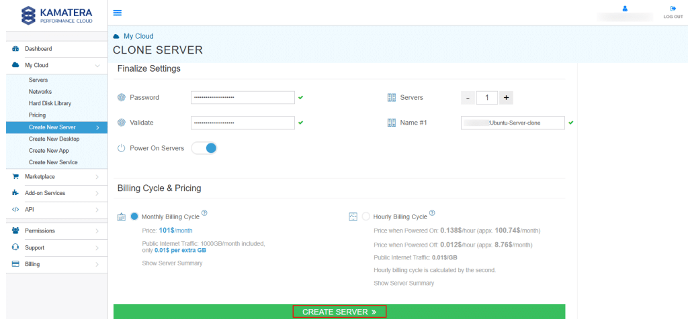Open Hard Disk Library in sidebar

pyautogui.click(x=50, y=103)
